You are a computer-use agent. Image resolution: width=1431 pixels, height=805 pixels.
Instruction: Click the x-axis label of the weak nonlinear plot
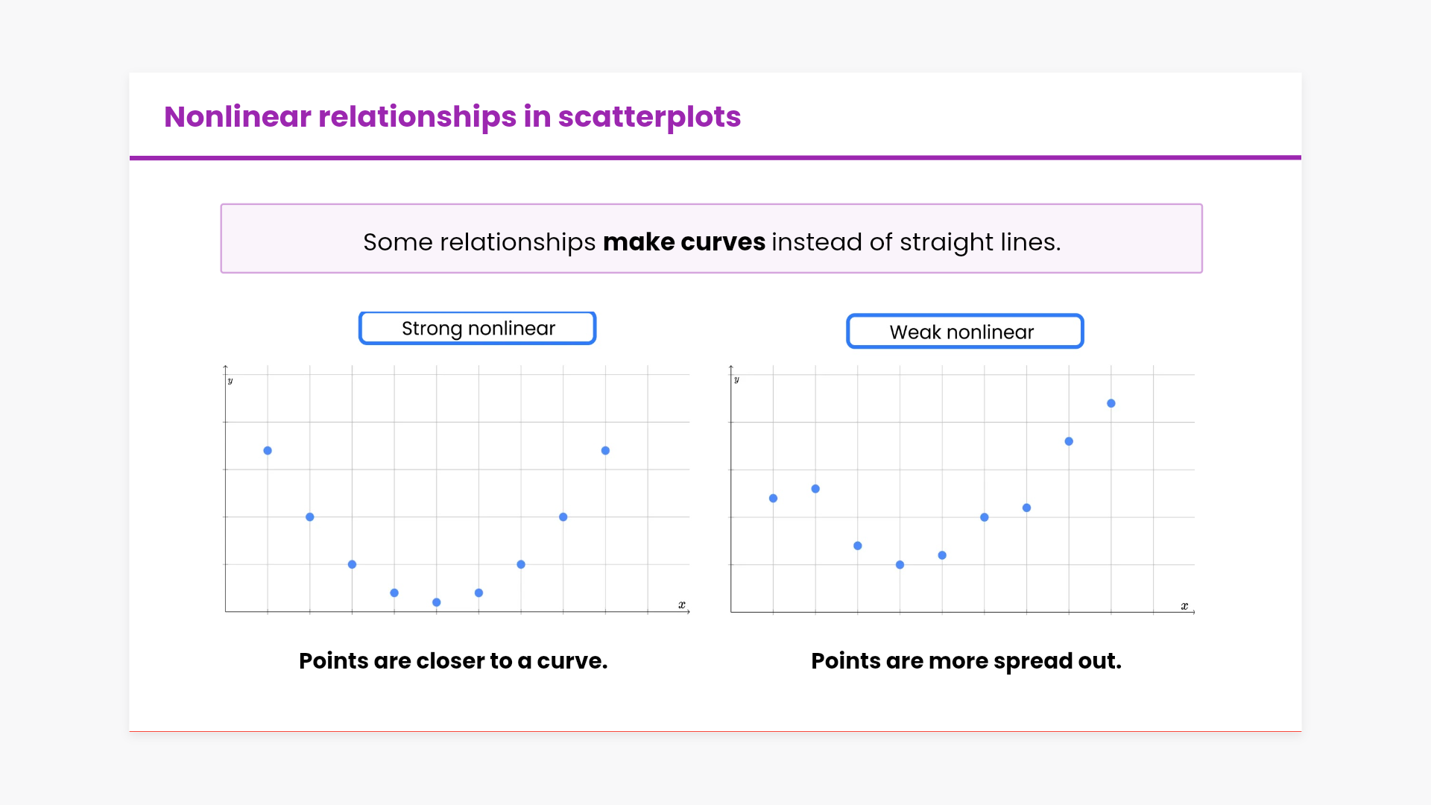pos(1184,606)
